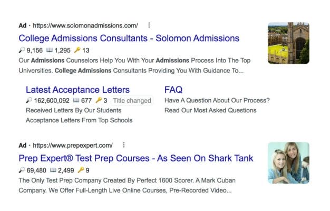Click the https://www.prepexpert.com/ URL text
The image size is (330, 211).
click(x=73, y=145)
